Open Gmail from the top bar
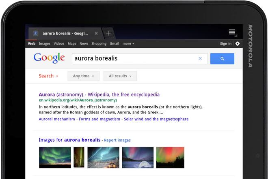 point(115,43)
